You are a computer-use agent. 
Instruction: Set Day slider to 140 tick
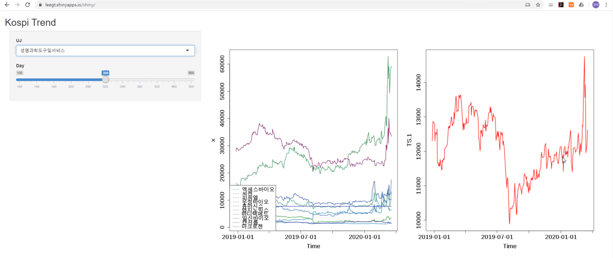click(x=37, y=87)
